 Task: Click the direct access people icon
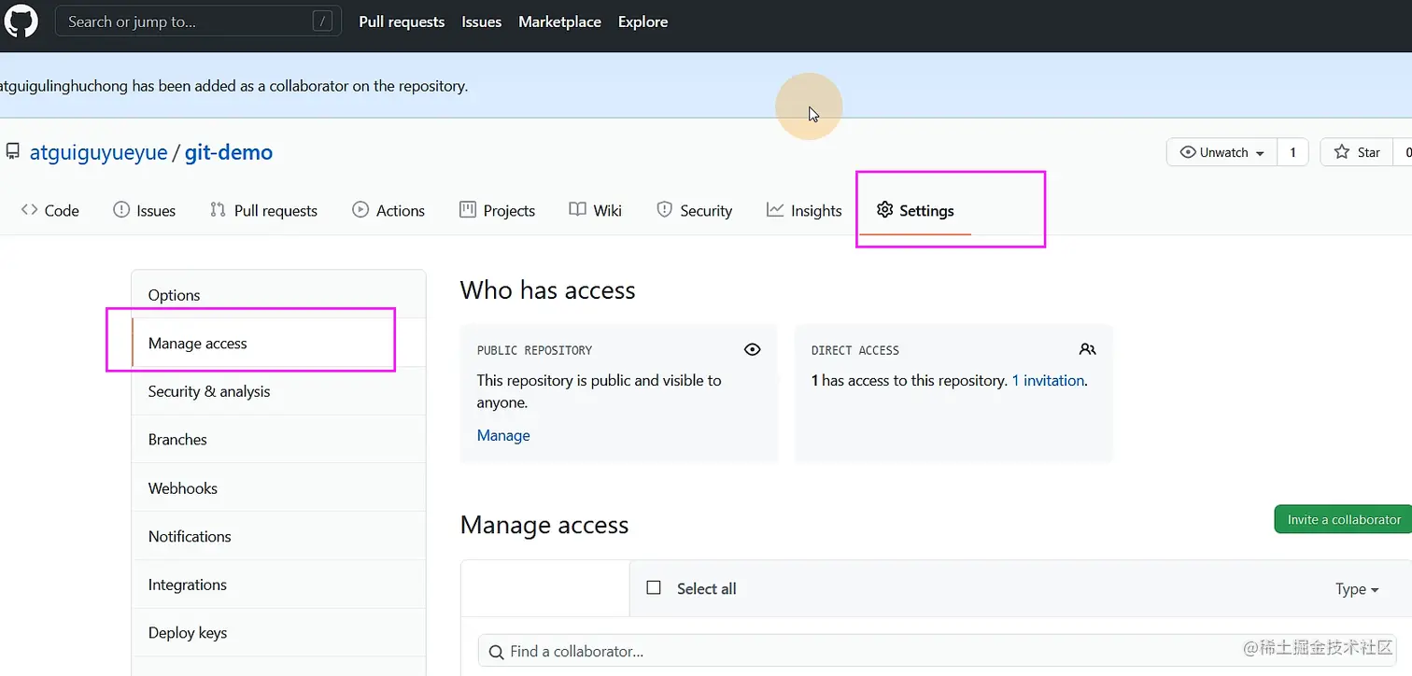click(x=1087, y=349)
